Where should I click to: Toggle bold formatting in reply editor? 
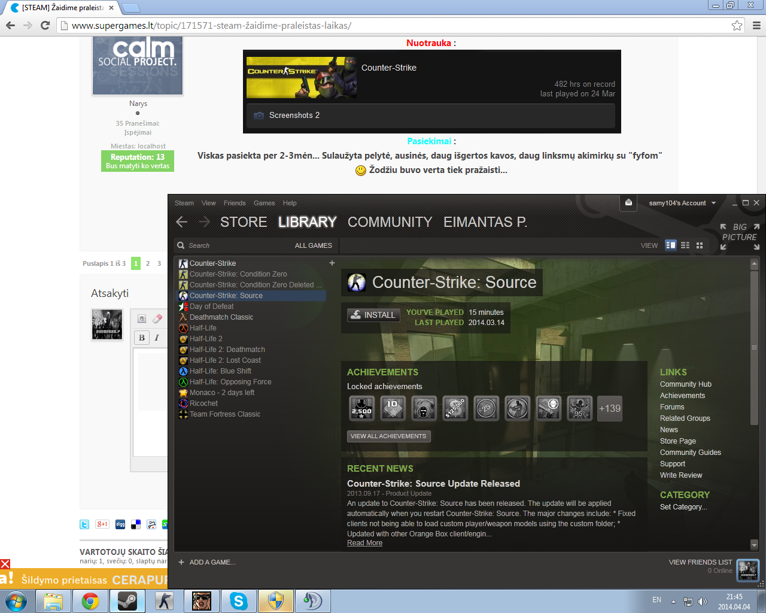pos(142,338)
